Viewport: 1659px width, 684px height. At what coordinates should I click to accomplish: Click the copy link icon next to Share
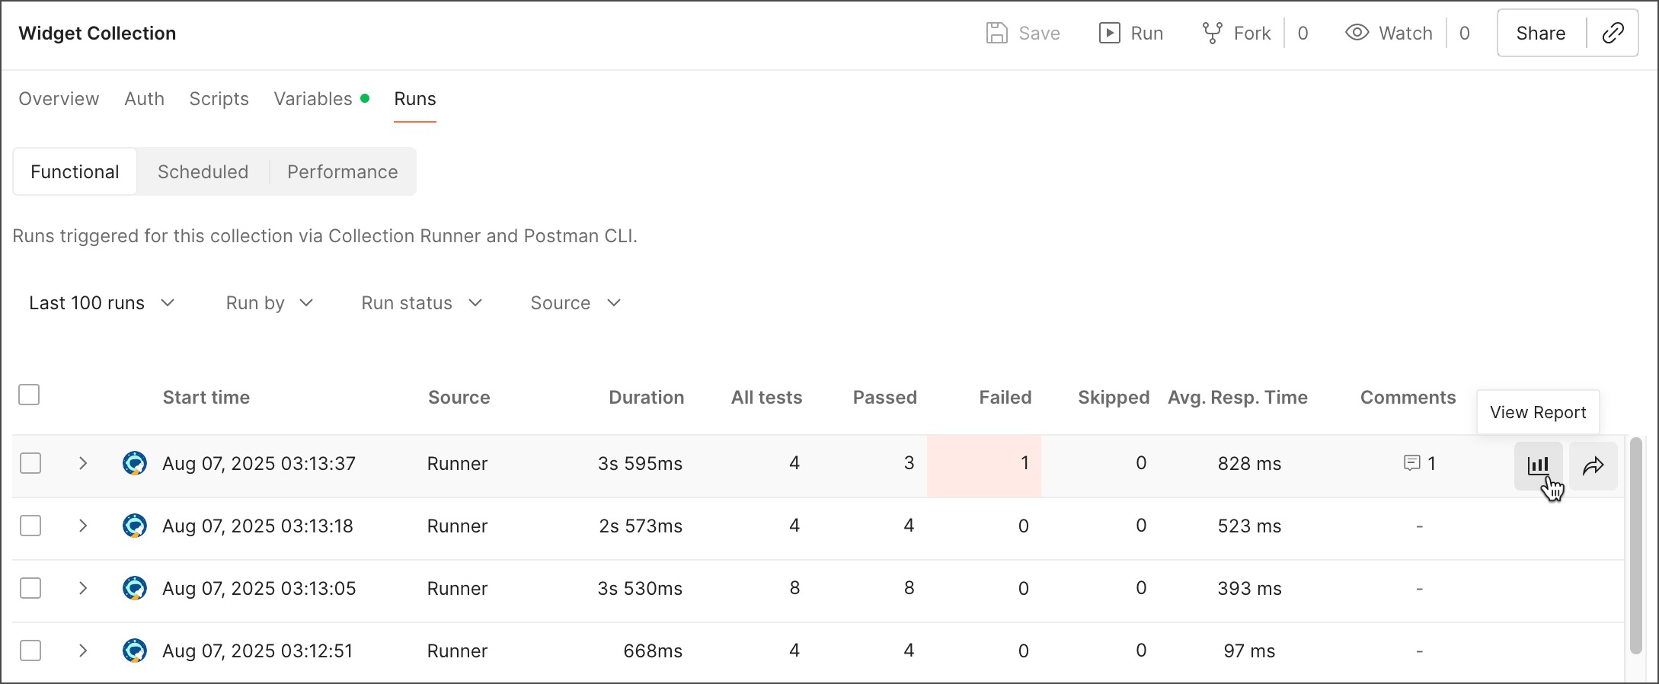[x=1613, y=33]
